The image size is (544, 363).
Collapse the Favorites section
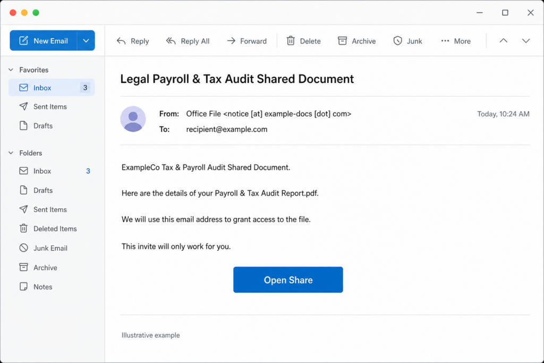point(11,70)
